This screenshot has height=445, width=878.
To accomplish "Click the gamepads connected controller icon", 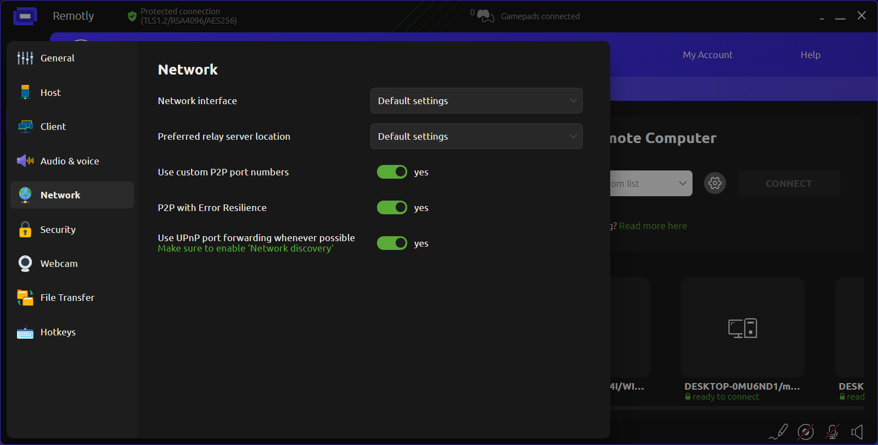I will click(x=485, y=16).
